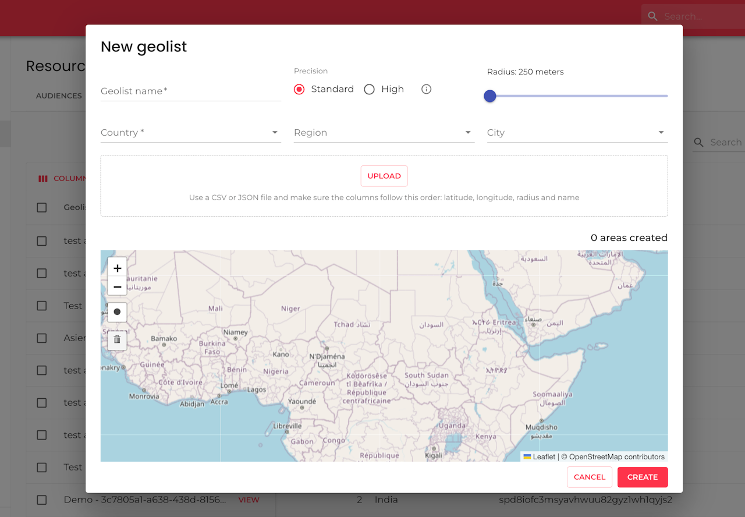
Task: Click the Create button
Action: 642,477
